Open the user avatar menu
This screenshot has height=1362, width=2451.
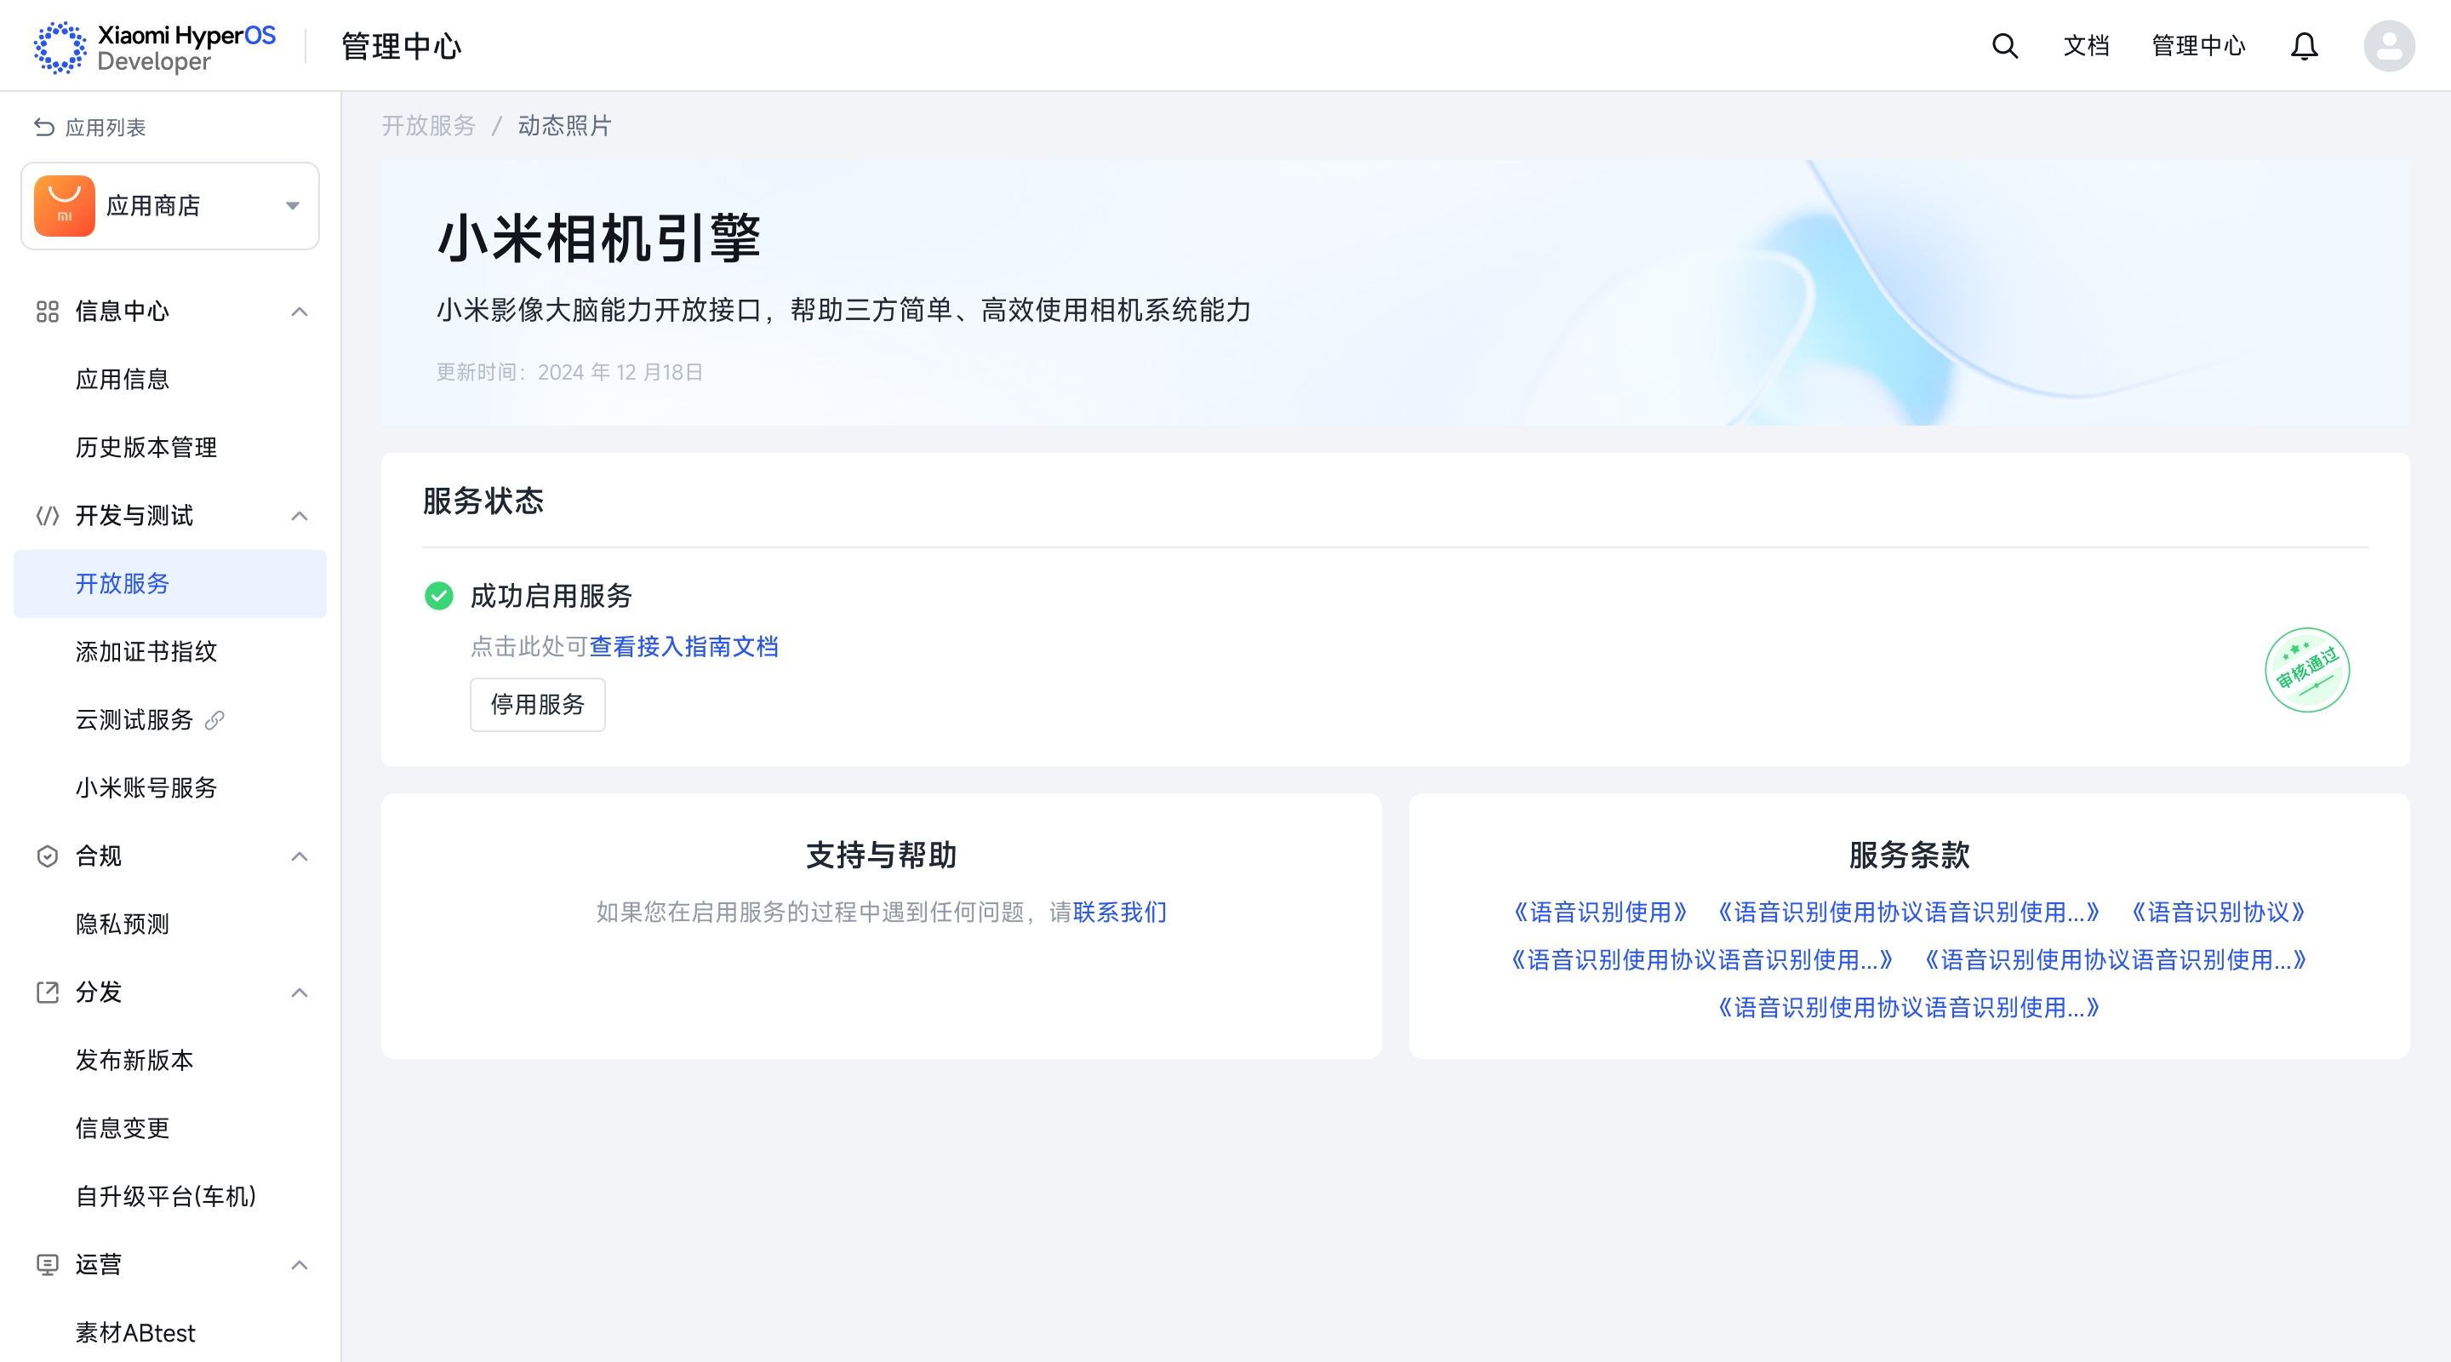tap(2389, 46)
